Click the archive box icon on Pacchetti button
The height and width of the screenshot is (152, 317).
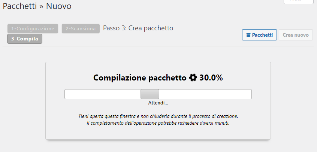click(x=248, y=35)
